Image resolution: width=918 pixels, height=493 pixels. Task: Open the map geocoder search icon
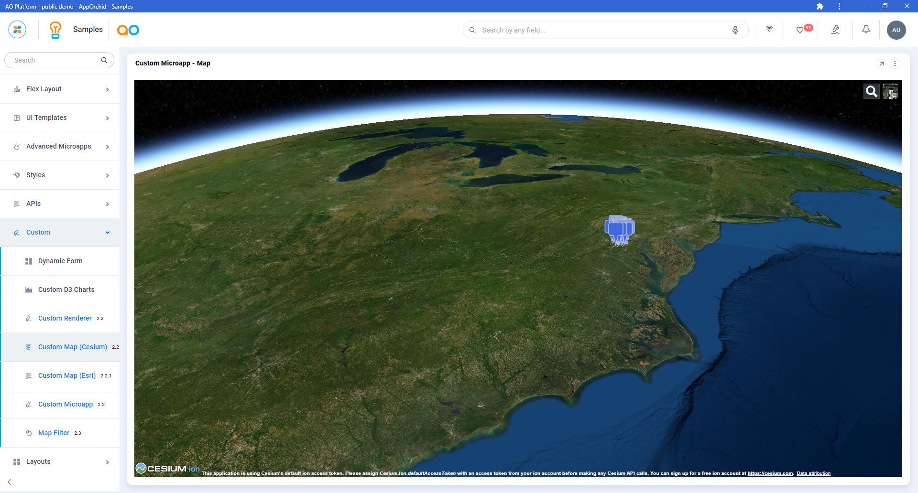tap(871, 91)
